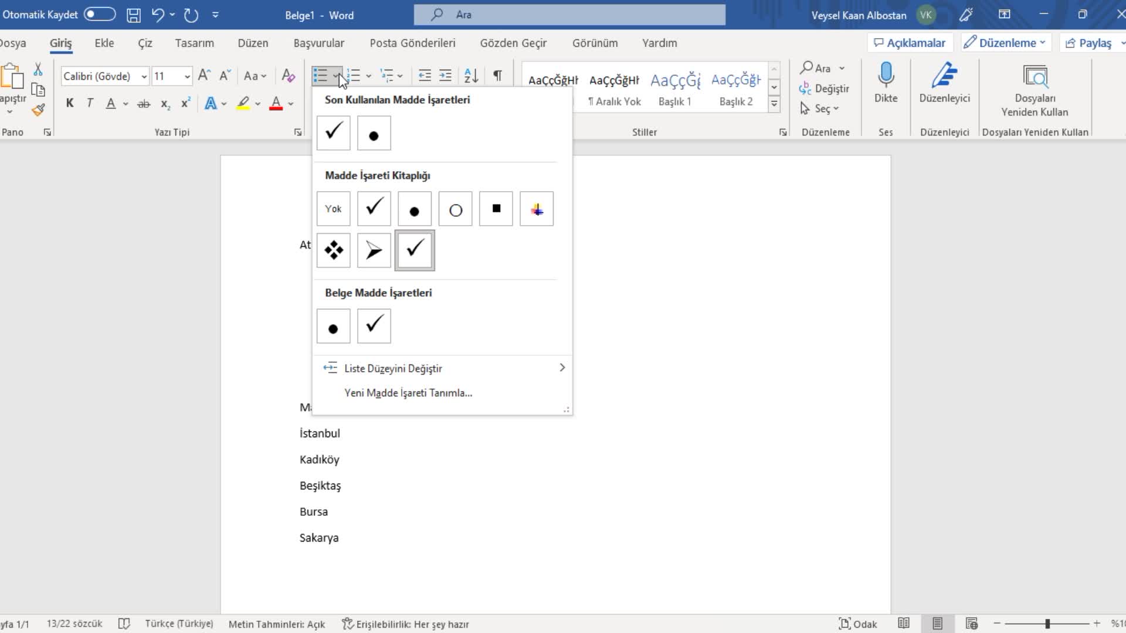Click Düzenleme button in ribbon
The height and width of the screenshot is (633, 1126).
click(1005, 43)
